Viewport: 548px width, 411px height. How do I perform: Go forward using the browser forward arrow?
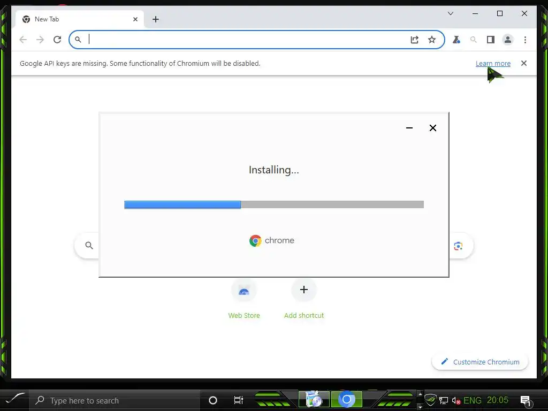[x=40, y=40]
